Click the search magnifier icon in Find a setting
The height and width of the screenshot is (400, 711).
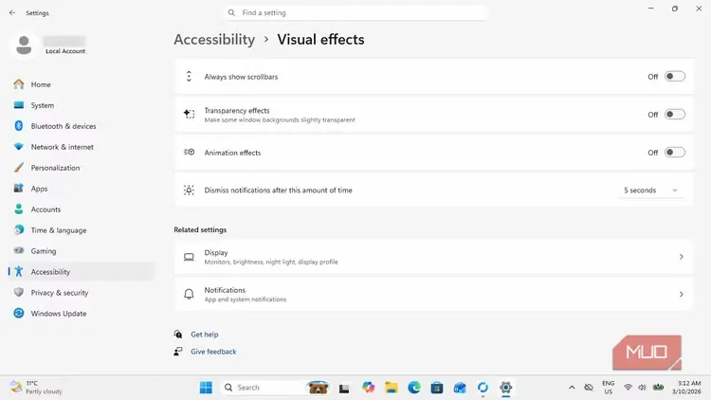(x=231, y=12)
